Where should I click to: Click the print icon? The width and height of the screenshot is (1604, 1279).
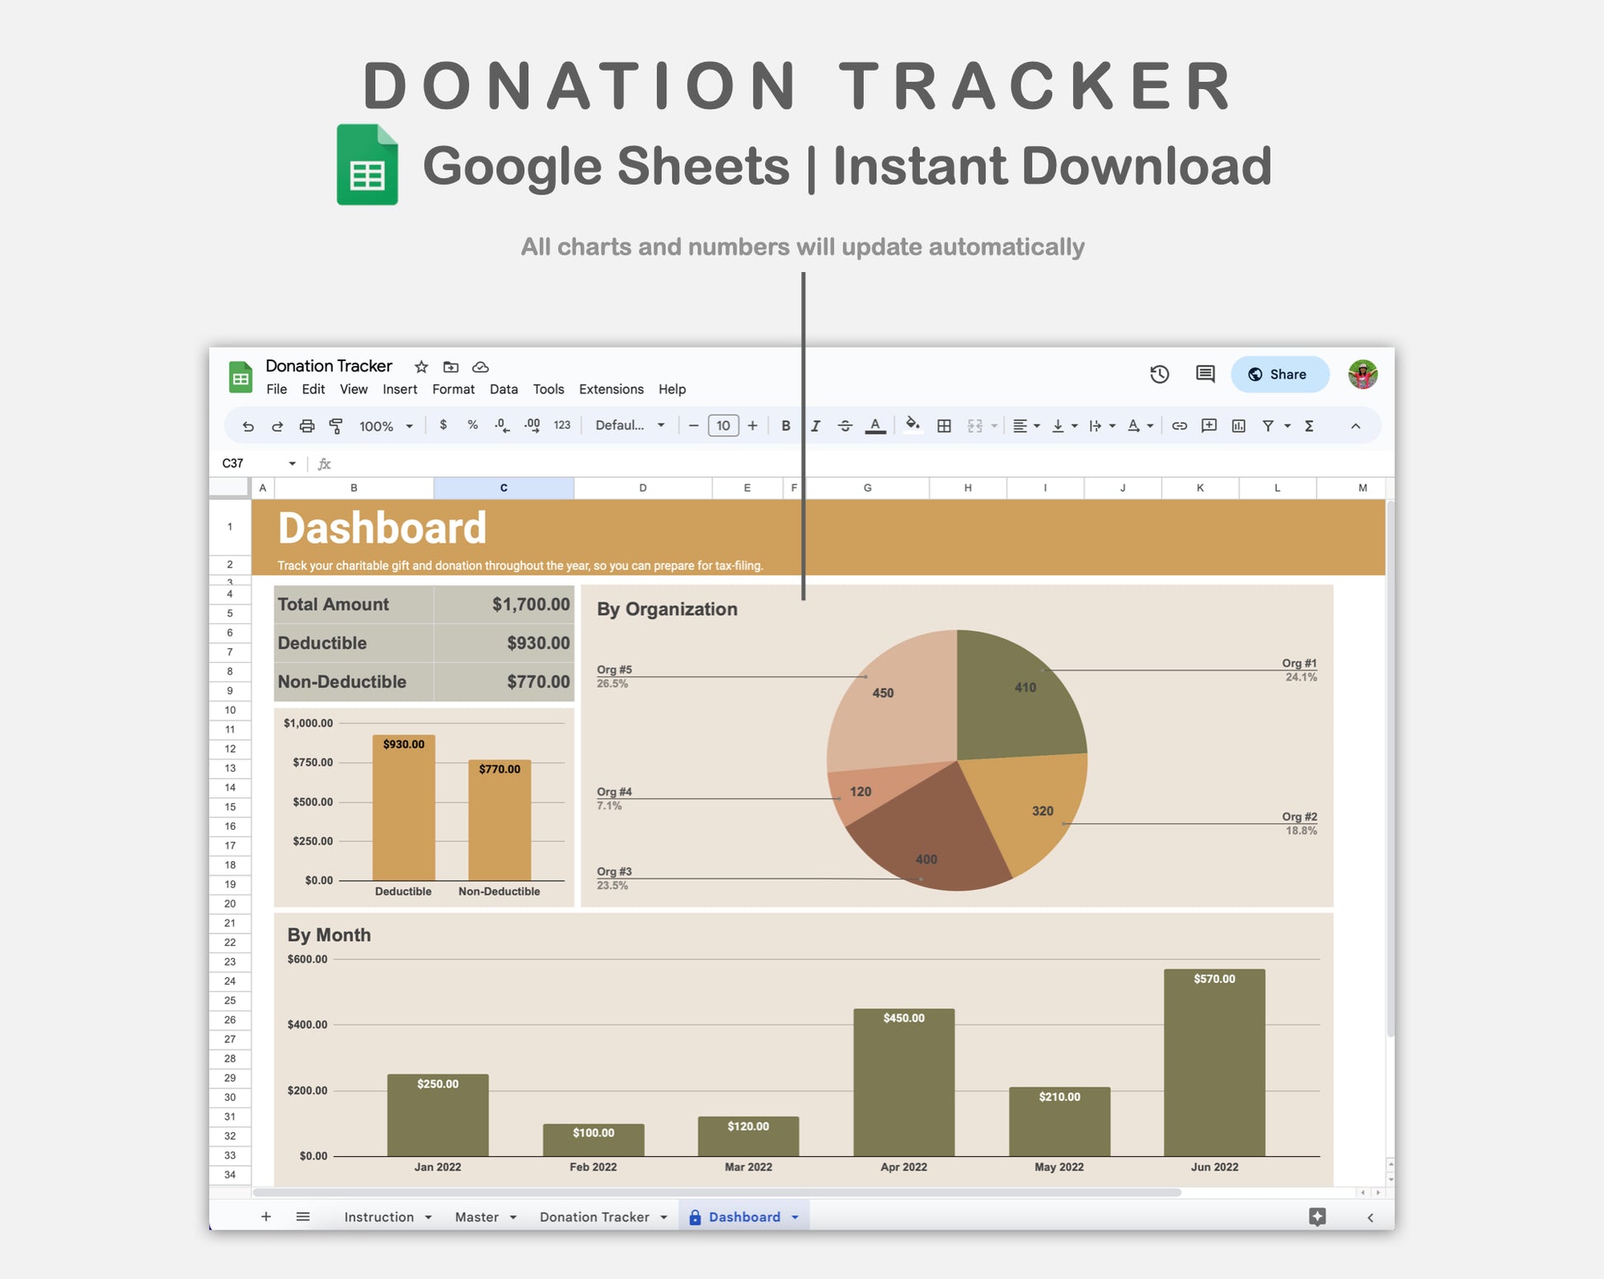[x=307, y=426]
